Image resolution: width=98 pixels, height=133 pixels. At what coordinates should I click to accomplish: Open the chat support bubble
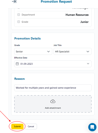point(92,127)
